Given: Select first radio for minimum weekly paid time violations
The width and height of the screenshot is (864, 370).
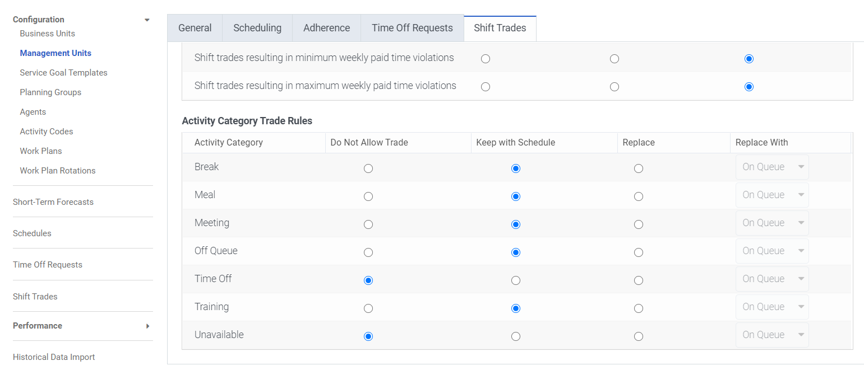Looking at the screenshot, I should point(486,59).
